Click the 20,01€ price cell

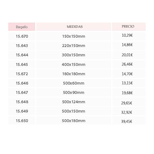tap(129, 55)
